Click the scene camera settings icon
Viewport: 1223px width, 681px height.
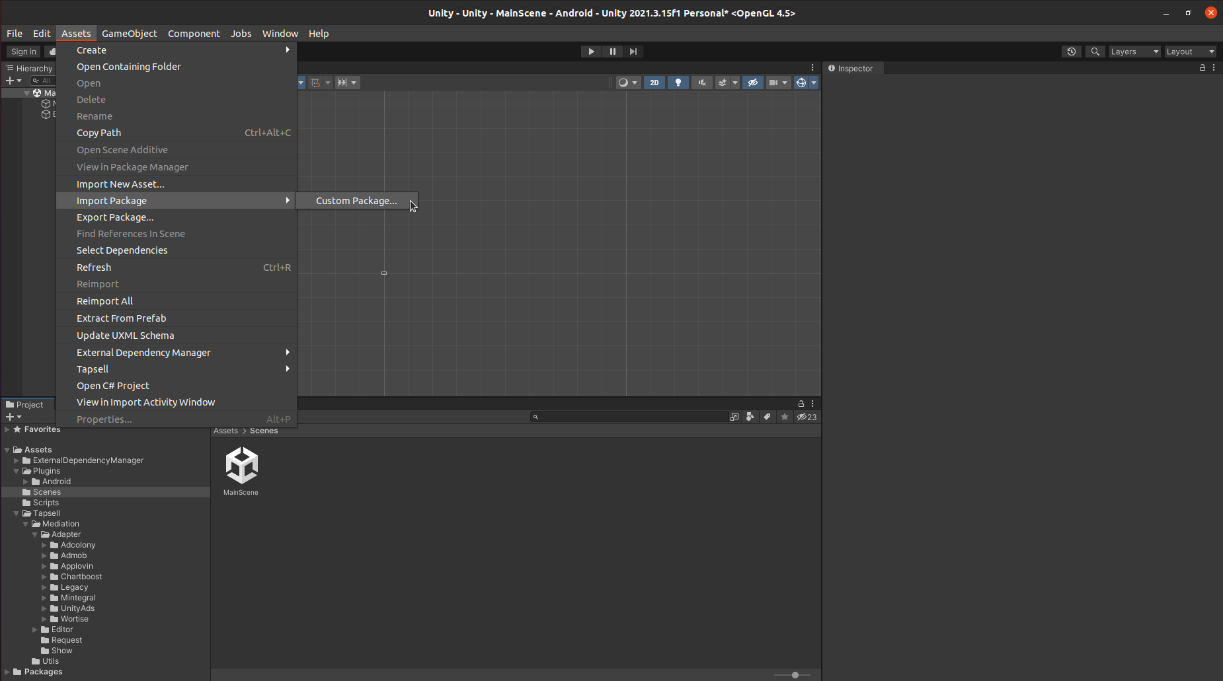point(773,83)
